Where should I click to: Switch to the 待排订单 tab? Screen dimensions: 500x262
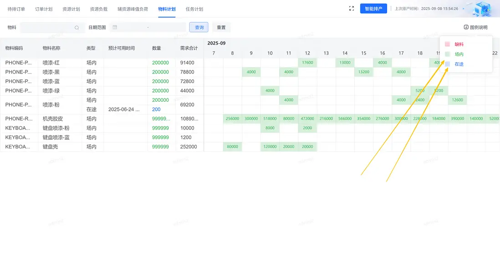click(16, 9)
